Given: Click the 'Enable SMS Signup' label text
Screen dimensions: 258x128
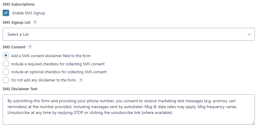Looking at the screenshot, I should click(x=29, y=13).
